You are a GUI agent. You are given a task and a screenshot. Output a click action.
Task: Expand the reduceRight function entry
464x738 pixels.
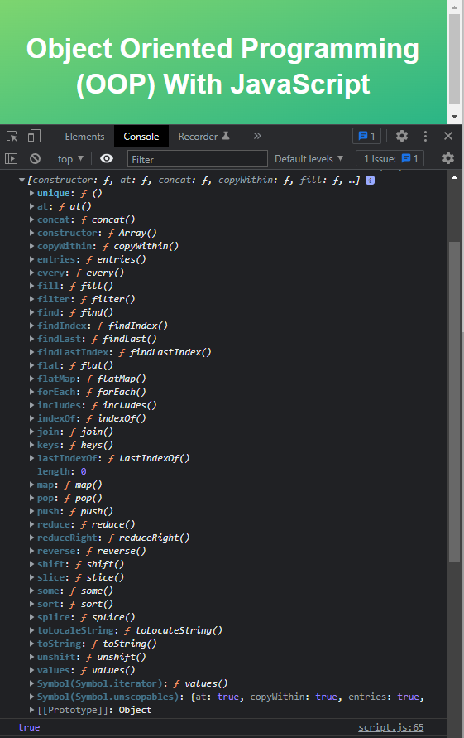pos(31,538)
